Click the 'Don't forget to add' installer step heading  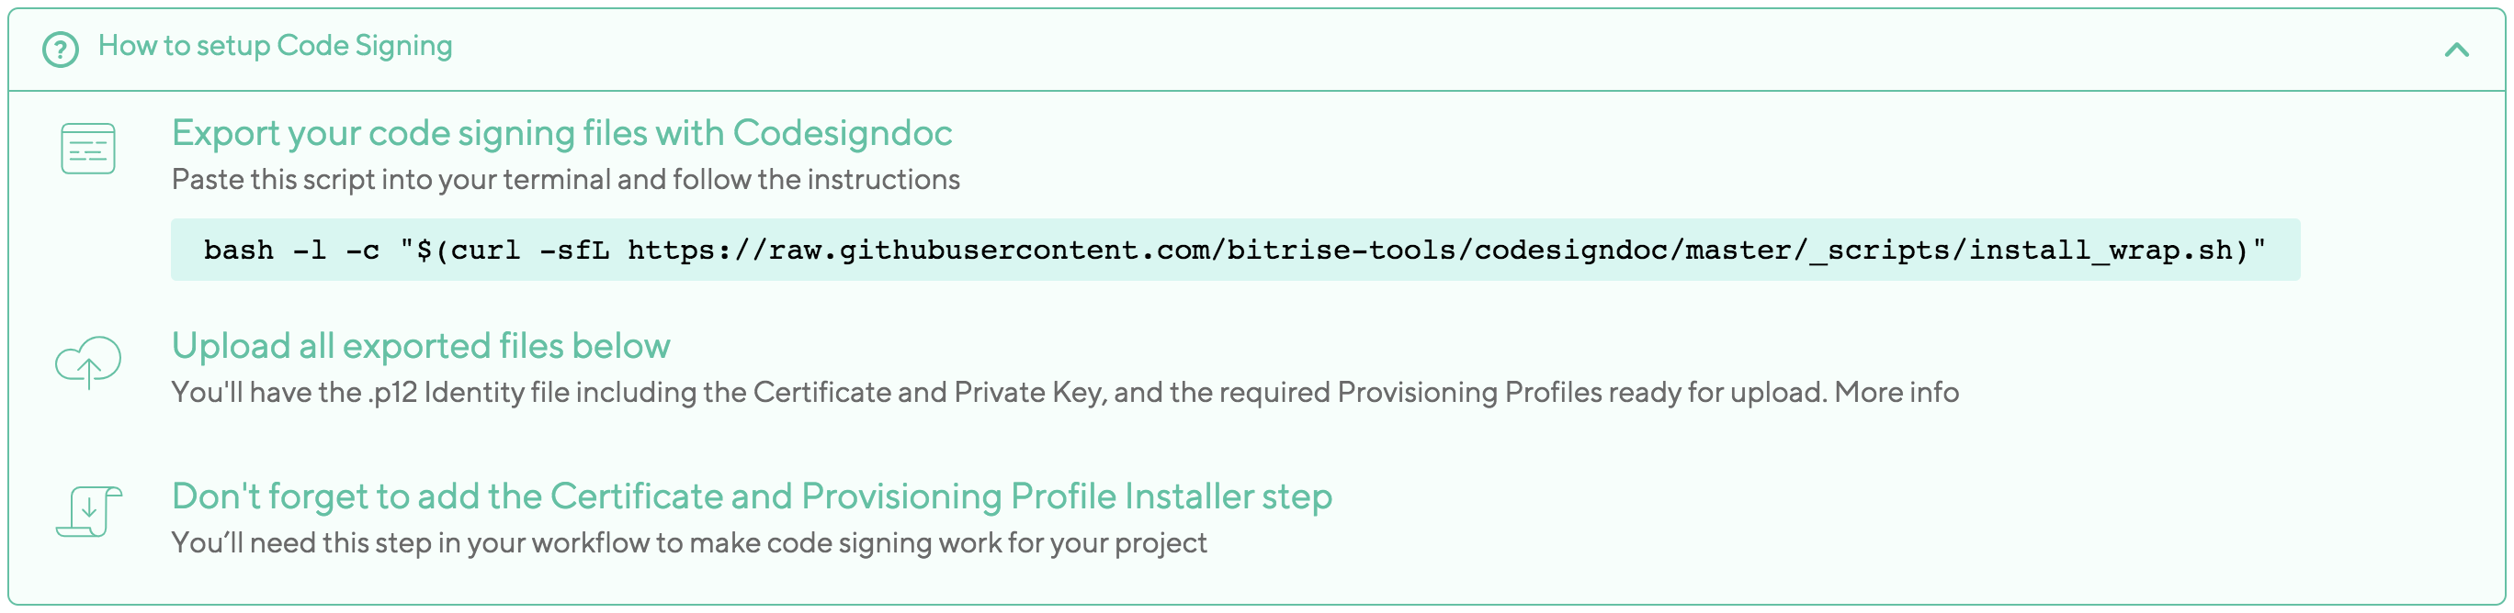tap(751, 496)
